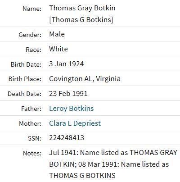Click the Jul 1941 notes text

click(113, 164)
